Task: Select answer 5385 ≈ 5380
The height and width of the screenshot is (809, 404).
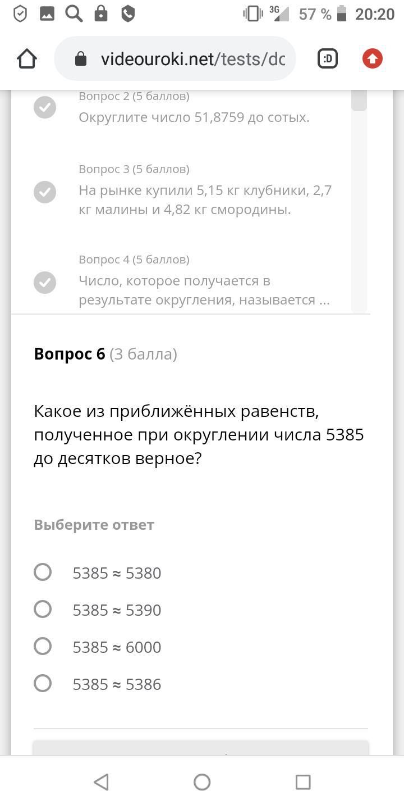Action: (x=43, y=572)
